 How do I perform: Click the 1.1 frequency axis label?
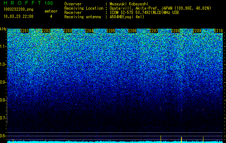click(x=3, y=46)
